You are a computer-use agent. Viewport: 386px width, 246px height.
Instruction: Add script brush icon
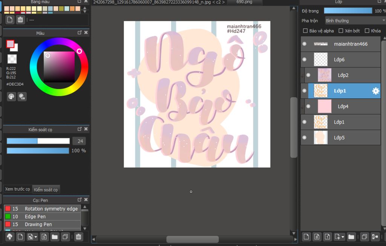pyautogui.click(x=44, y=237)
